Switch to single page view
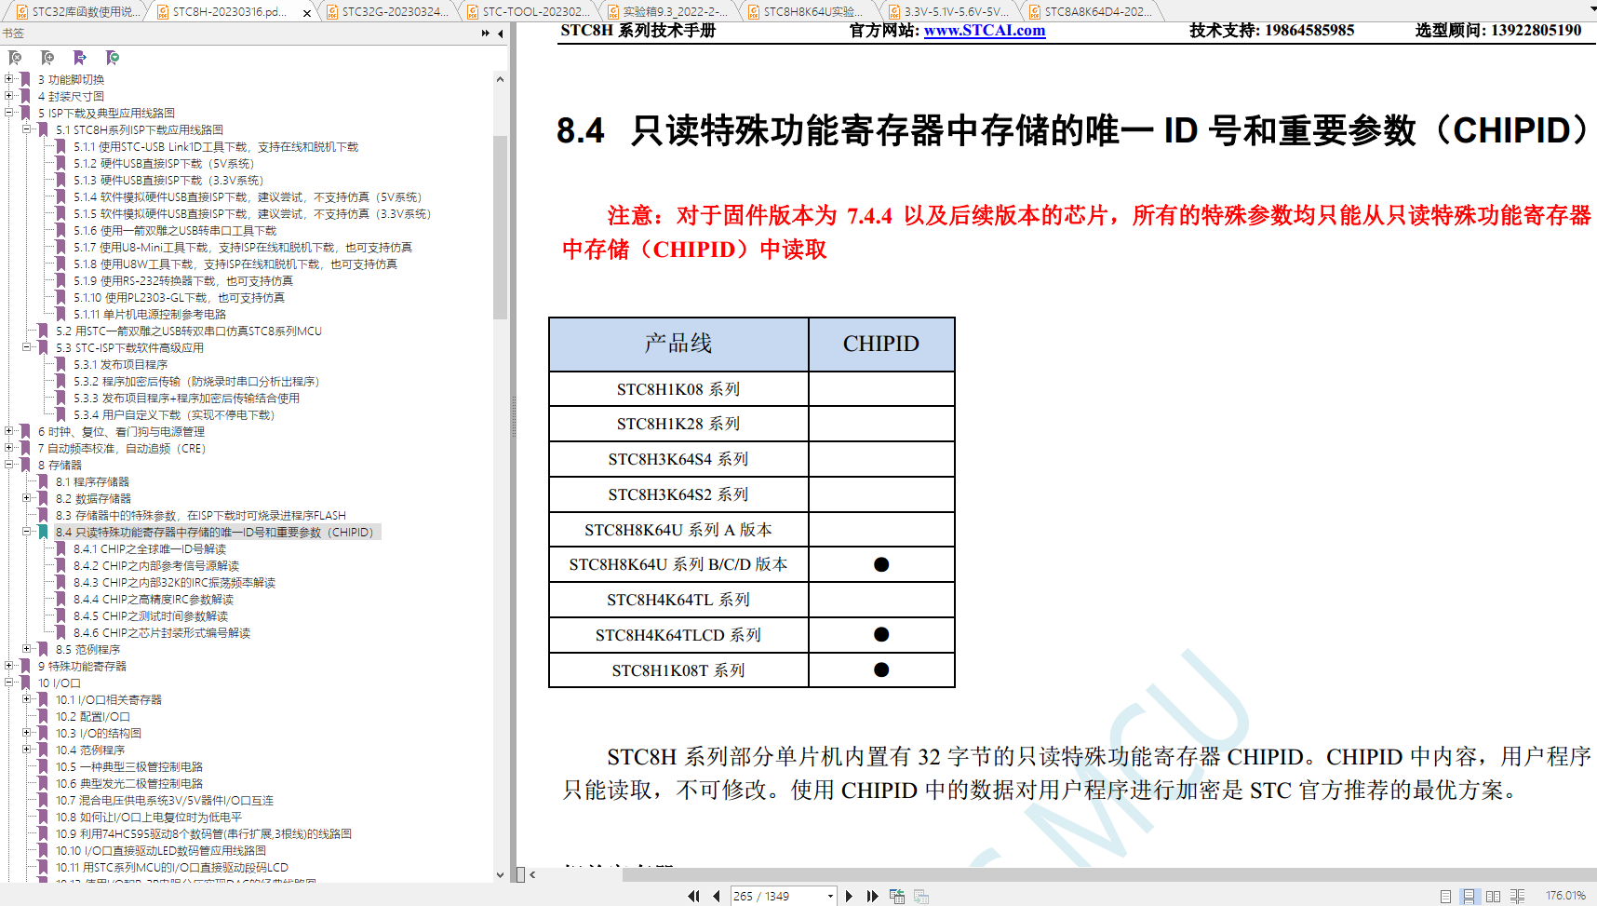The height and width of the screenshot is (906, 1597). pos(1445,896)
